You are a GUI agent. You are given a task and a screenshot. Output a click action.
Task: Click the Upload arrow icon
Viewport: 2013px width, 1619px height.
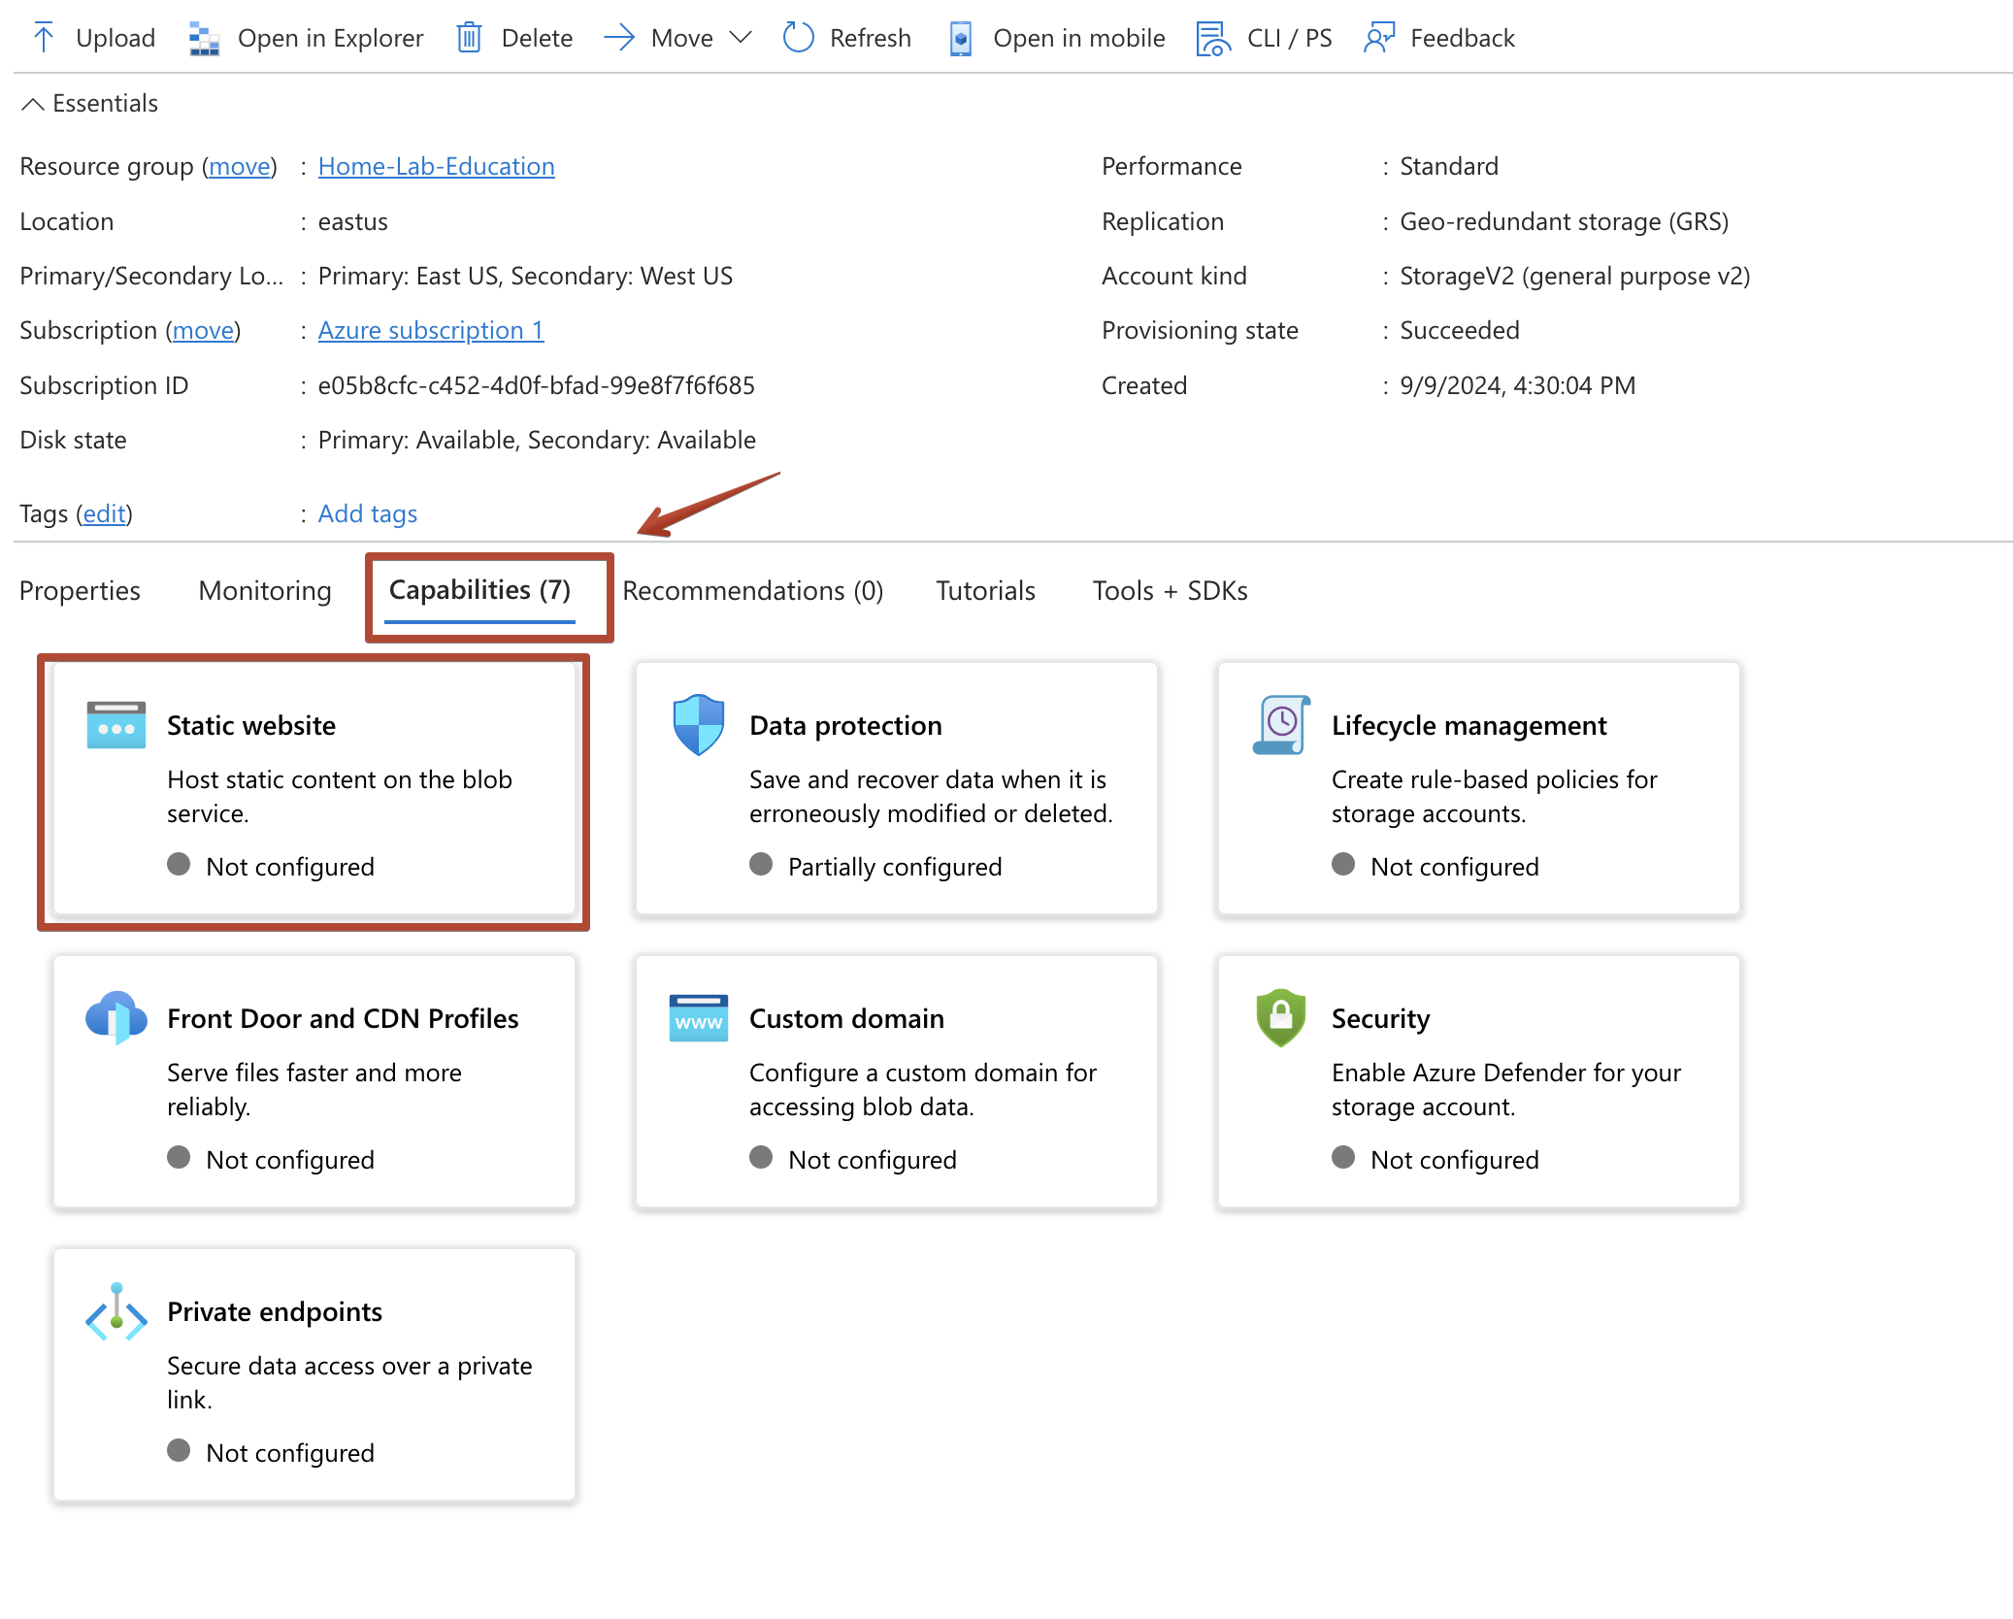44,38
